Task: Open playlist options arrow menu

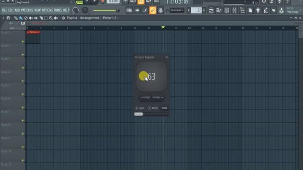Action: pyautogui.click(x=3, y=18)
